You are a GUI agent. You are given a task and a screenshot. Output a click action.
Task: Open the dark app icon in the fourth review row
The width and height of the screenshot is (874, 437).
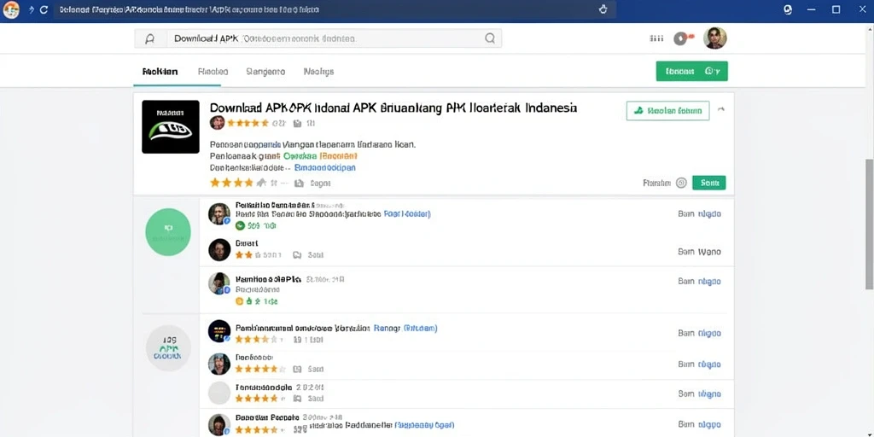[219, 331]
